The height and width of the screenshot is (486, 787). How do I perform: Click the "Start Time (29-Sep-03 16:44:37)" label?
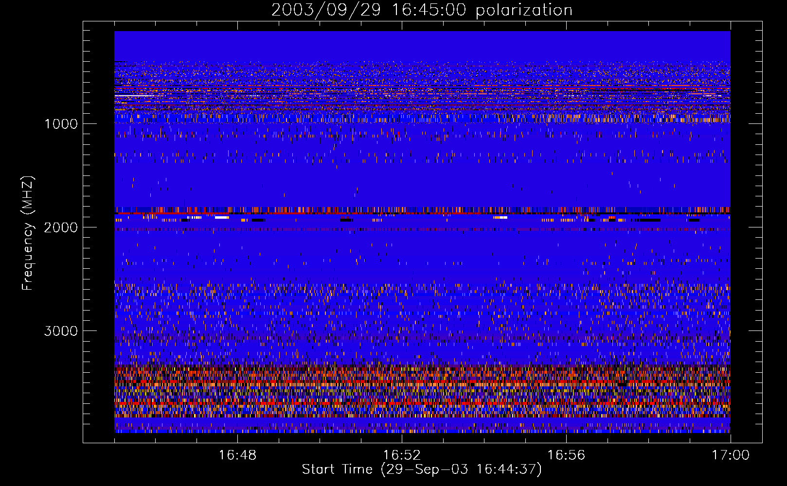(422, 469)
